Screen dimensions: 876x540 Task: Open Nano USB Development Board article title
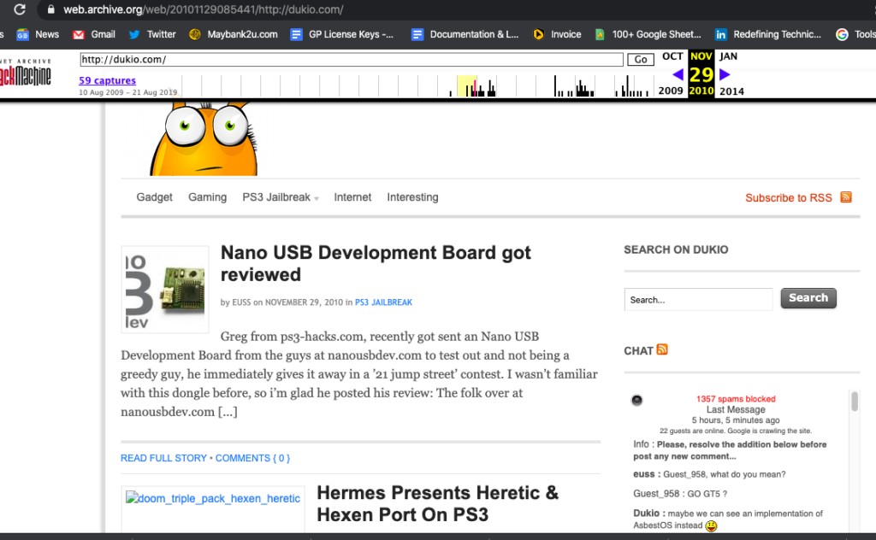click(376, 263)
